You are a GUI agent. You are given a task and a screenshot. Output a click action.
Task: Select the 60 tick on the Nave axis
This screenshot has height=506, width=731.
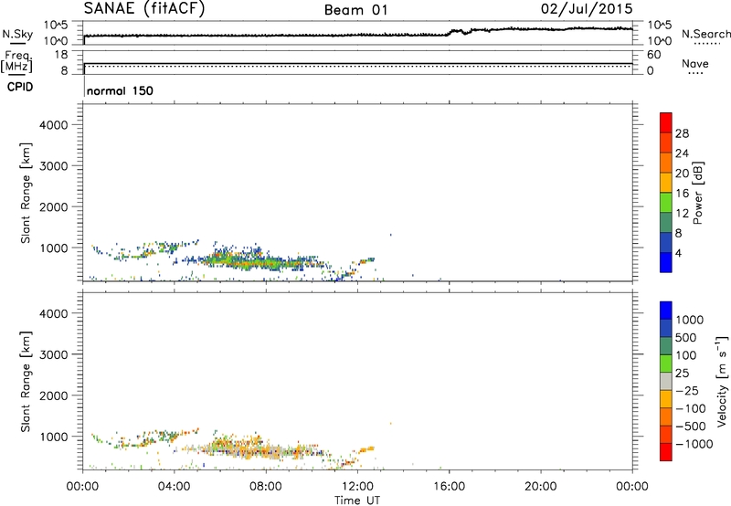[x=653, y=55]
